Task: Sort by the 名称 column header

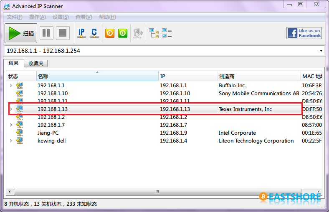Action: click(x=97, y=76)
